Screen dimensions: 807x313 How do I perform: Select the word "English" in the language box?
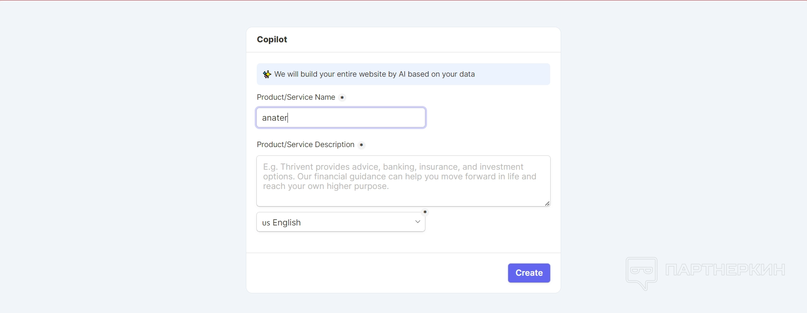287,222
